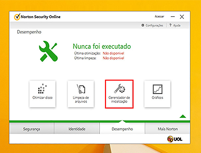
Task: Click the Norton checkmark logo
Action: [17, 17]
